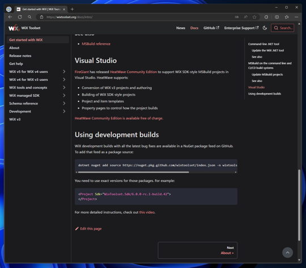Jump to Update the WiX .NET tool
The image size is (306, 268).
[x=267, y=50]
